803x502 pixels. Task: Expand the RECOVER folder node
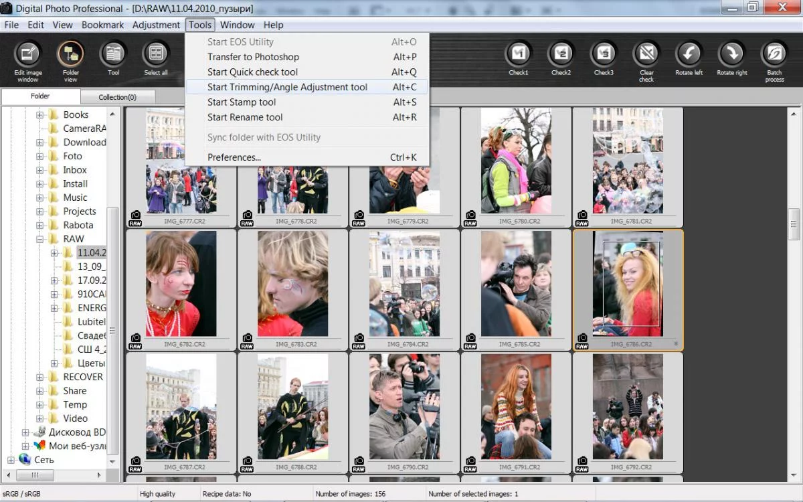pyautogui.click(x=40, y=377)
